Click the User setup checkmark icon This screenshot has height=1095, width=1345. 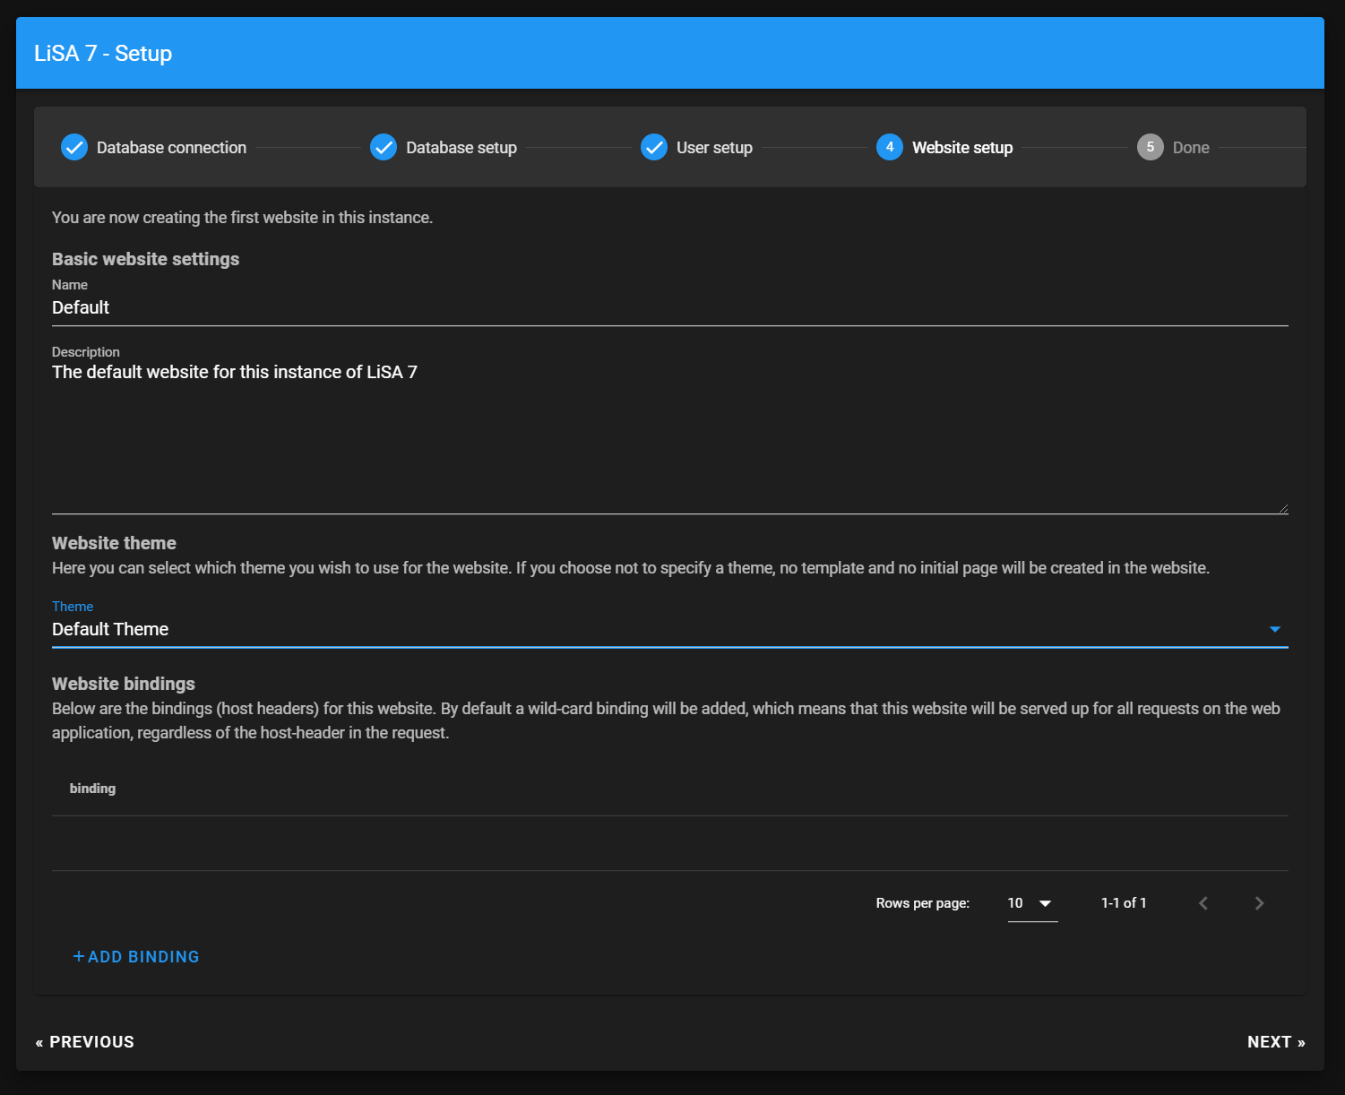click(x=654, y=147)
